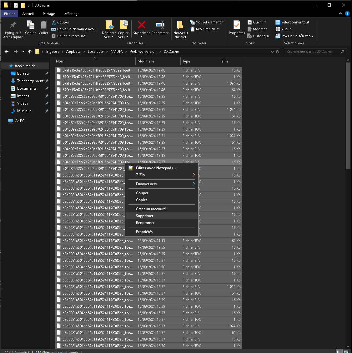This screenshot has width=352, height=353.
Task: Switch to details view in the status bar
Action: point(339,351)
